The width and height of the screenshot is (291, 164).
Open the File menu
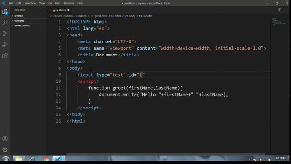pyautogui.click(x=11, y=3)
